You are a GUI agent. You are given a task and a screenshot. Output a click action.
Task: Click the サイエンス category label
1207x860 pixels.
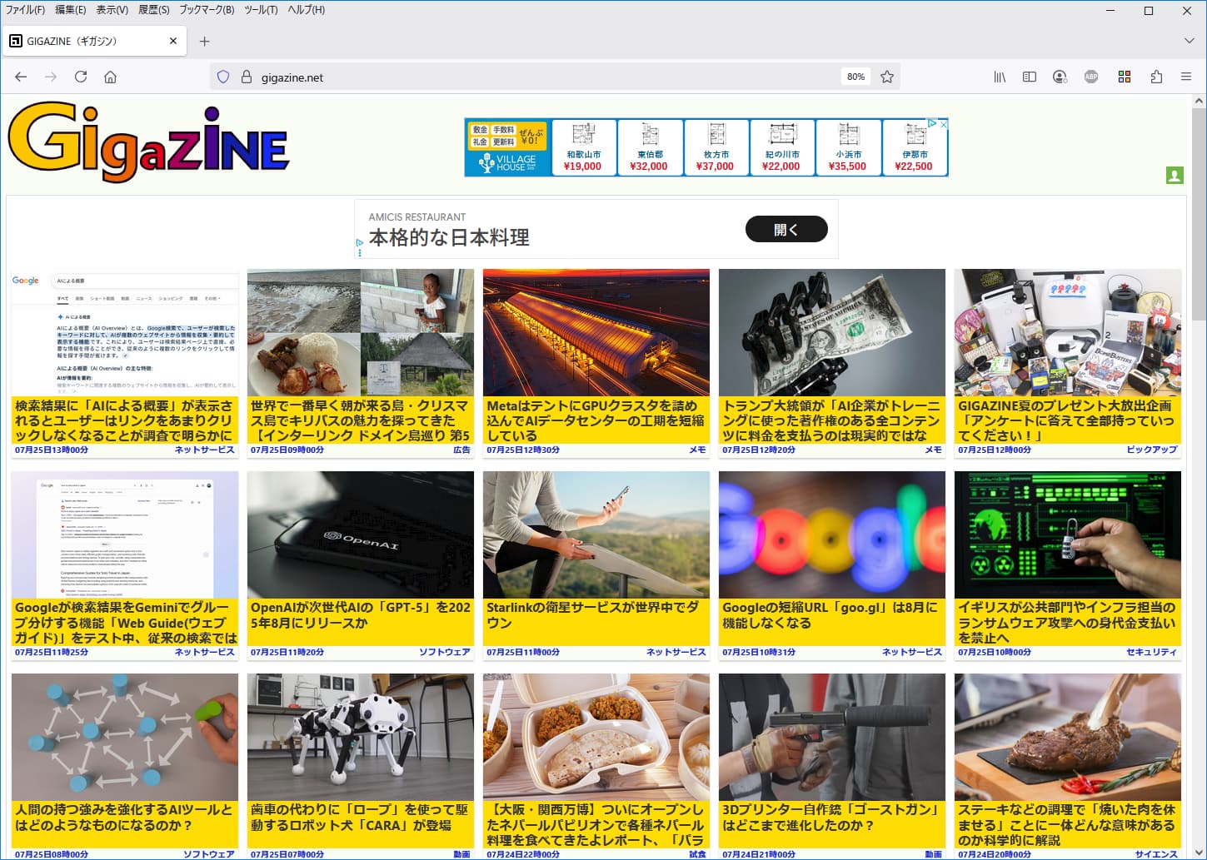(1156, 854)
